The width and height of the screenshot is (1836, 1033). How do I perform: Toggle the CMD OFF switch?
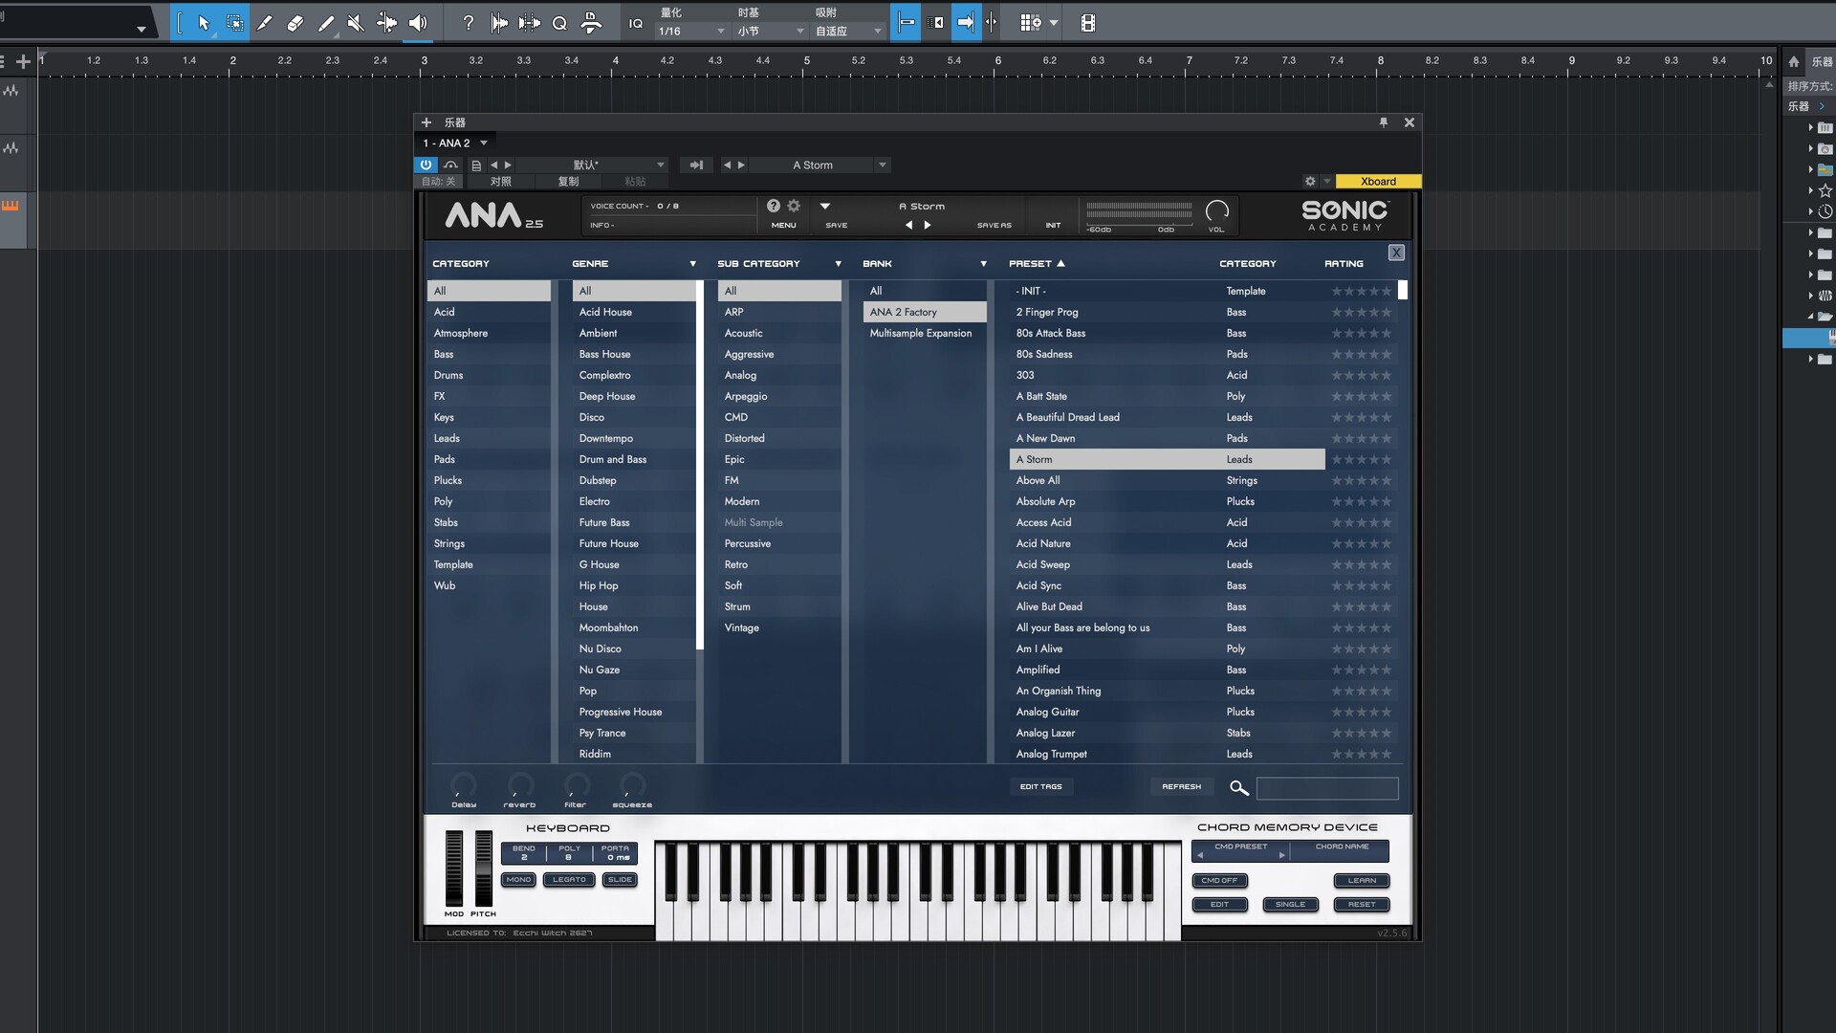[x=1219, y=881]
